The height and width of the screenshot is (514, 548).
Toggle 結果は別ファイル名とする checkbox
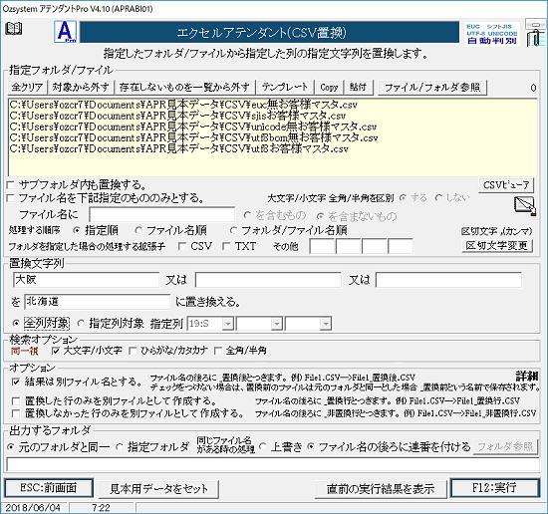click(x=15, y=382)
